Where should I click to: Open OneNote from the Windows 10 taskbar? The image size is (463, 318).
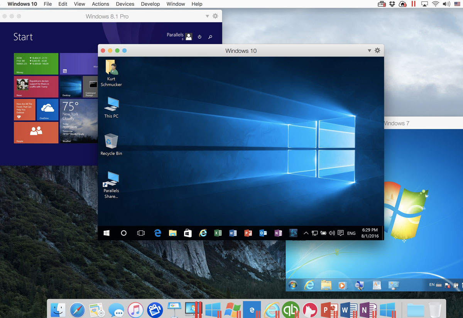pyautogui.click(x=278, y=233)
